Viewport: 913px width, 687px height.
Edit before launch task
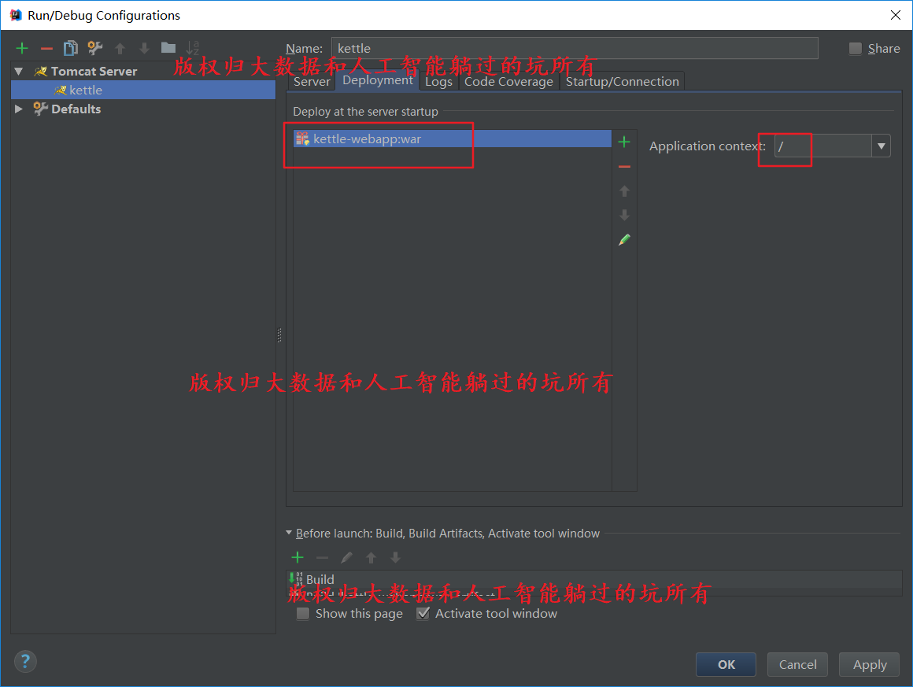[x=346, y=558]
